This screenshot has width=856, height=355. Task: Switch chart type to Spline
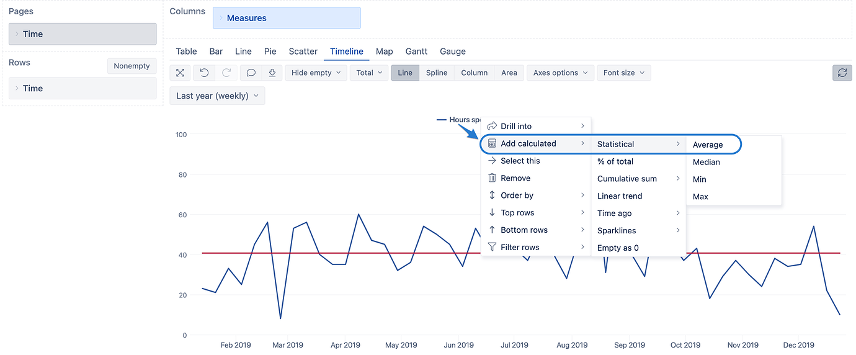coord(436,73)
